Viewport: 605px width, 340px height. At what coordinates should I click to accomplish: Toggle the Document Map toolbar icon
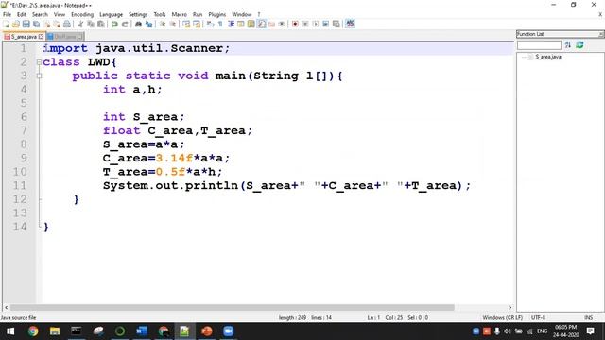[x=251, y=24]
